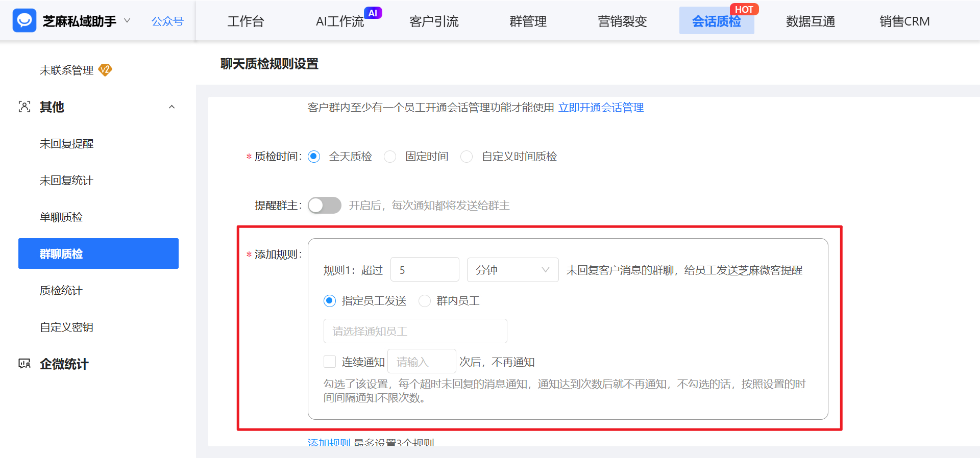Open the 数据互通 tab
Viewport: 980px width, 458px height.
[811, 21]
